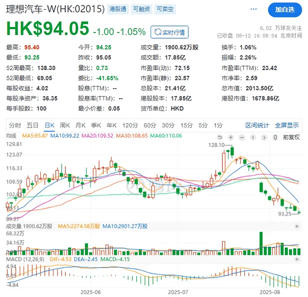
Task: Select the 周K chart tab
Action: [x=65, y=125]
